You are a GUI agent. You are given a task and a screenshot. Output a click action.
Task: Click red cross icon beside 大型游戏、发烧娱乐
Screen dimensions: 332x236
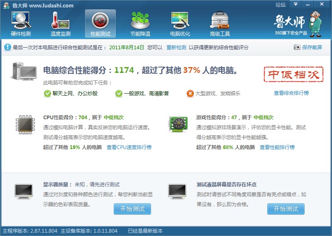pyautogui.click(x=190, y=93)
